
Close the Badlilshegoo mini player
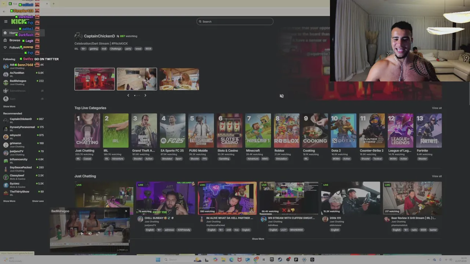coord(126,211)
